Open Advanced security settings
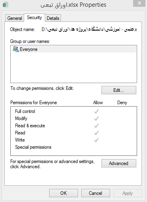147x202 pixels. tap(119, 163)
